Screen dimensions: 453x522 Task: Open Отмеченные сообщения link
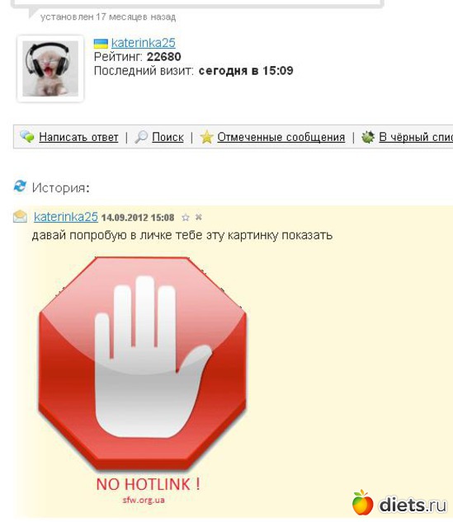(x=281, y=137)
